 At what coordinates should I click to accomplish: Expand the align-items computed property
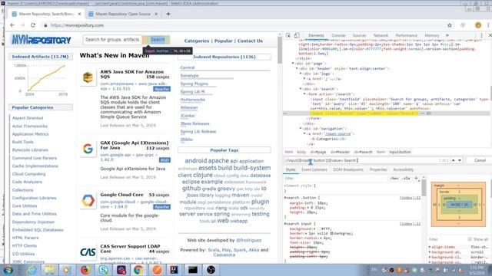430,247
